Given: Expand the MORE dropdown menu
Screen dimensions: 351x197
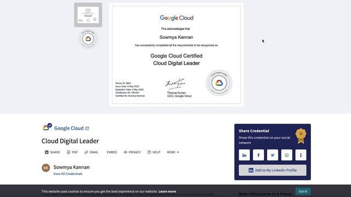Looking at the screenshot, I should point(173,152).
